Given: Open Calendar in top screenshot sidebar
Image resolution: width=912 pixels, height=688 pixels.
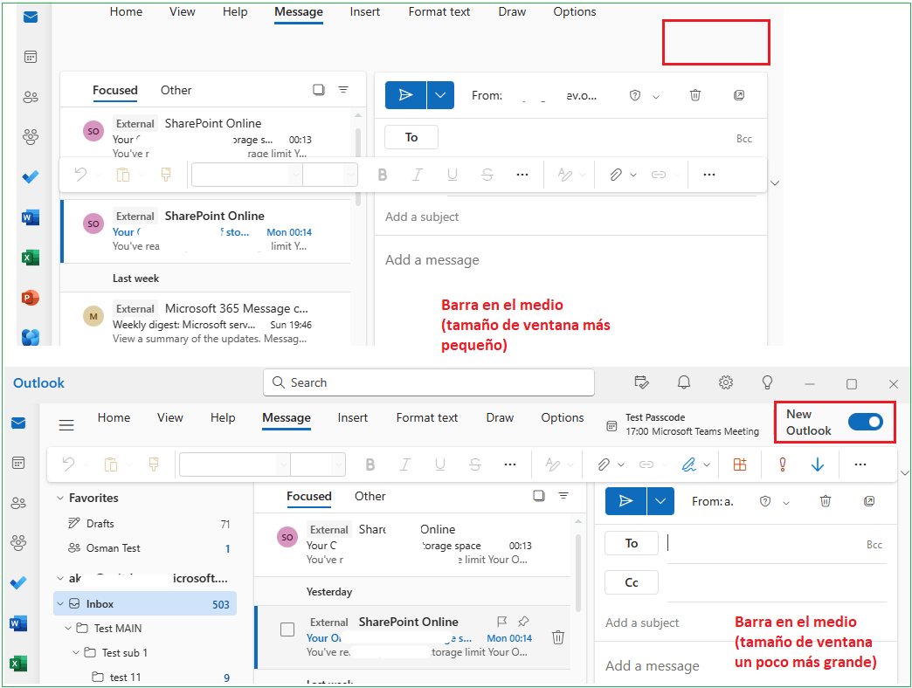Looking at the screenshot, I should click(31, 57).
